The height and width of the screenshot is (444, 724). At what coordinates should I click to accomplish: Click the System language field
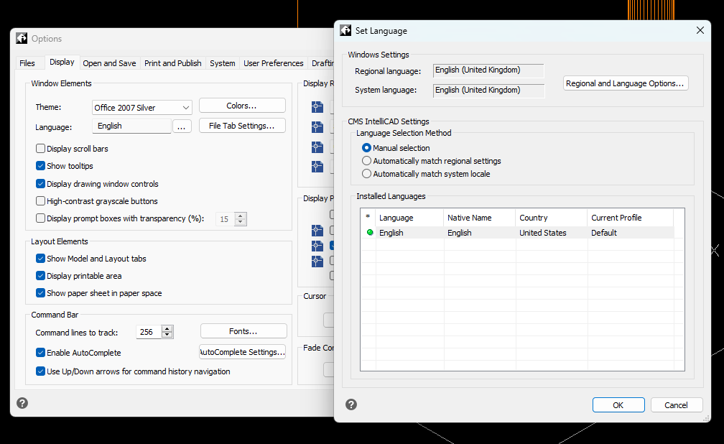(x=488, y=90)
